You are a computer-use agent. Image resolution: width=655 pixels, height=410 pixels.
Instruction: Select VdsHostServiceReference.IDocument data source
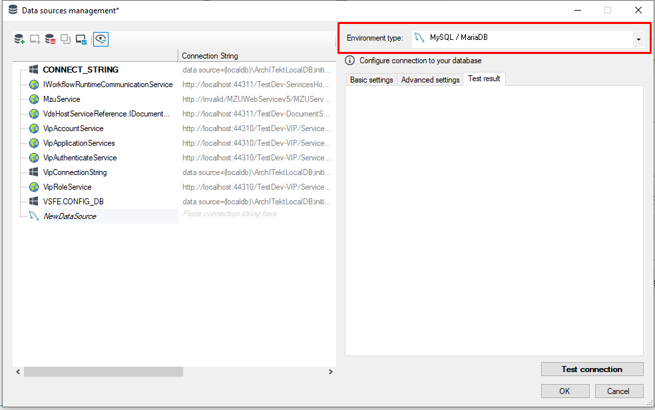[106, 114]
